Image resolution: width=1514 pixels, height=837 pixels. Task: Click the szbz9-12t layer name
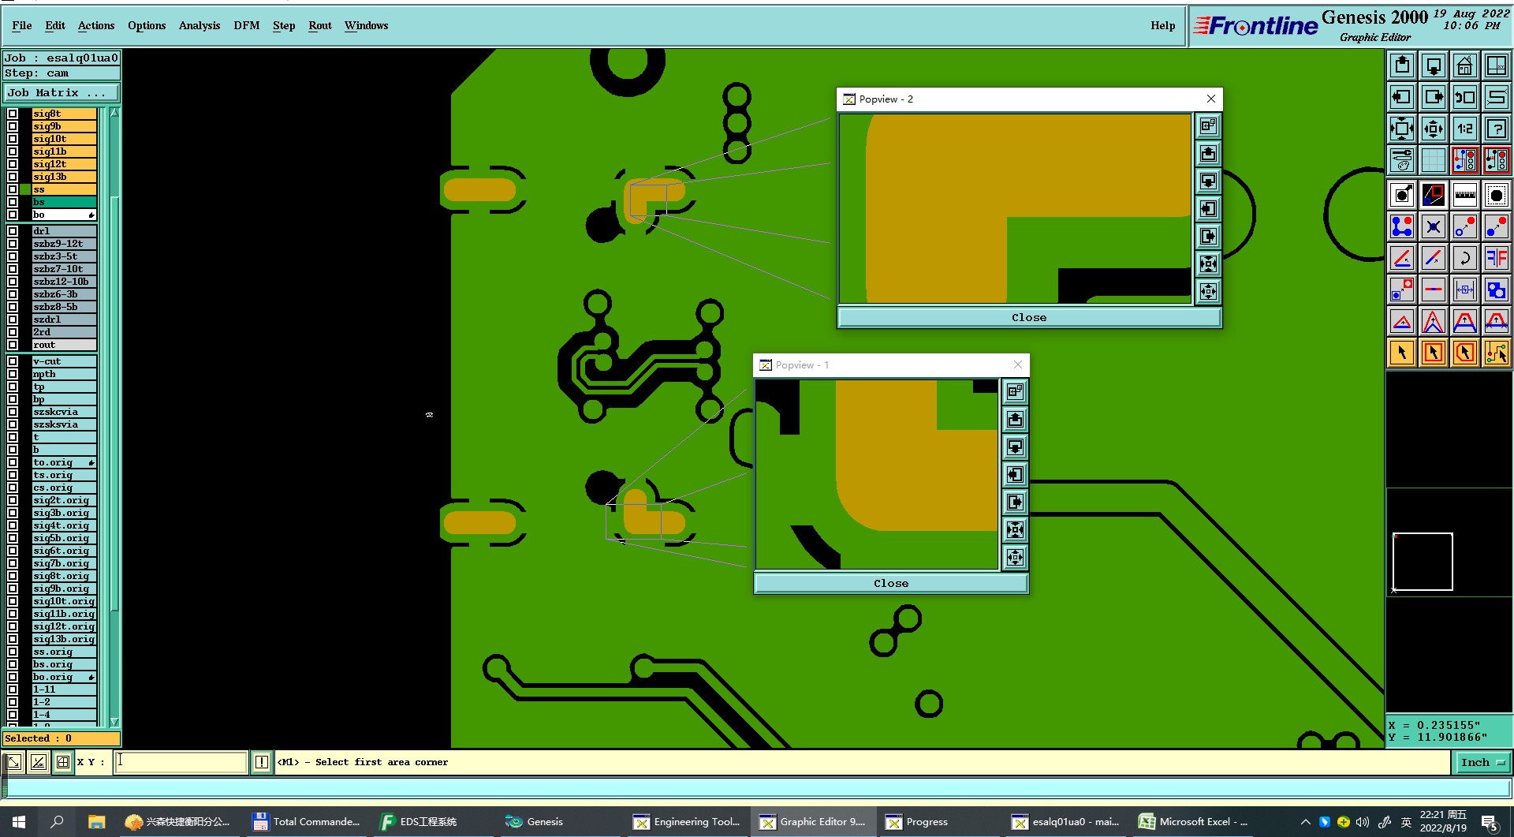(x=65, y=244)
